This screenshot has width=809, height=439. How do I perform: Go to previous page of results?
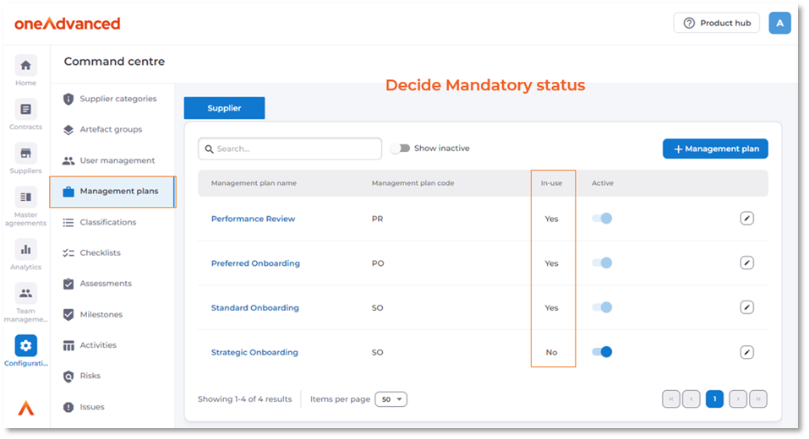(x=691, y=399)
